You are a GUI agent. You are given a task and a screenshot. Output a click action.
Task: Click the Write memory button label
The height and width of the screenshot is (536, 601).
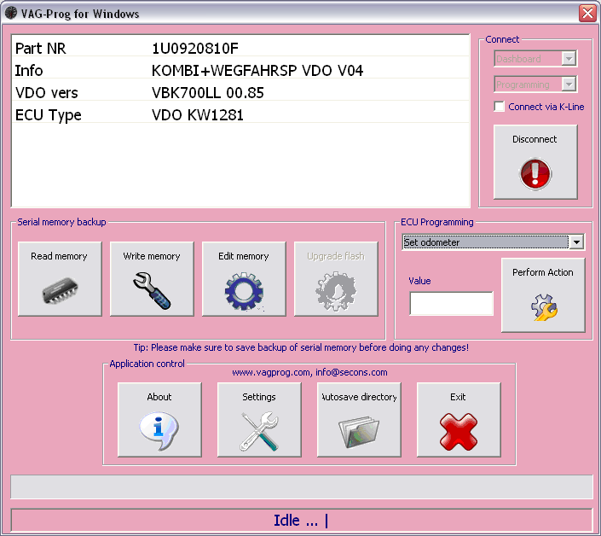152,256
